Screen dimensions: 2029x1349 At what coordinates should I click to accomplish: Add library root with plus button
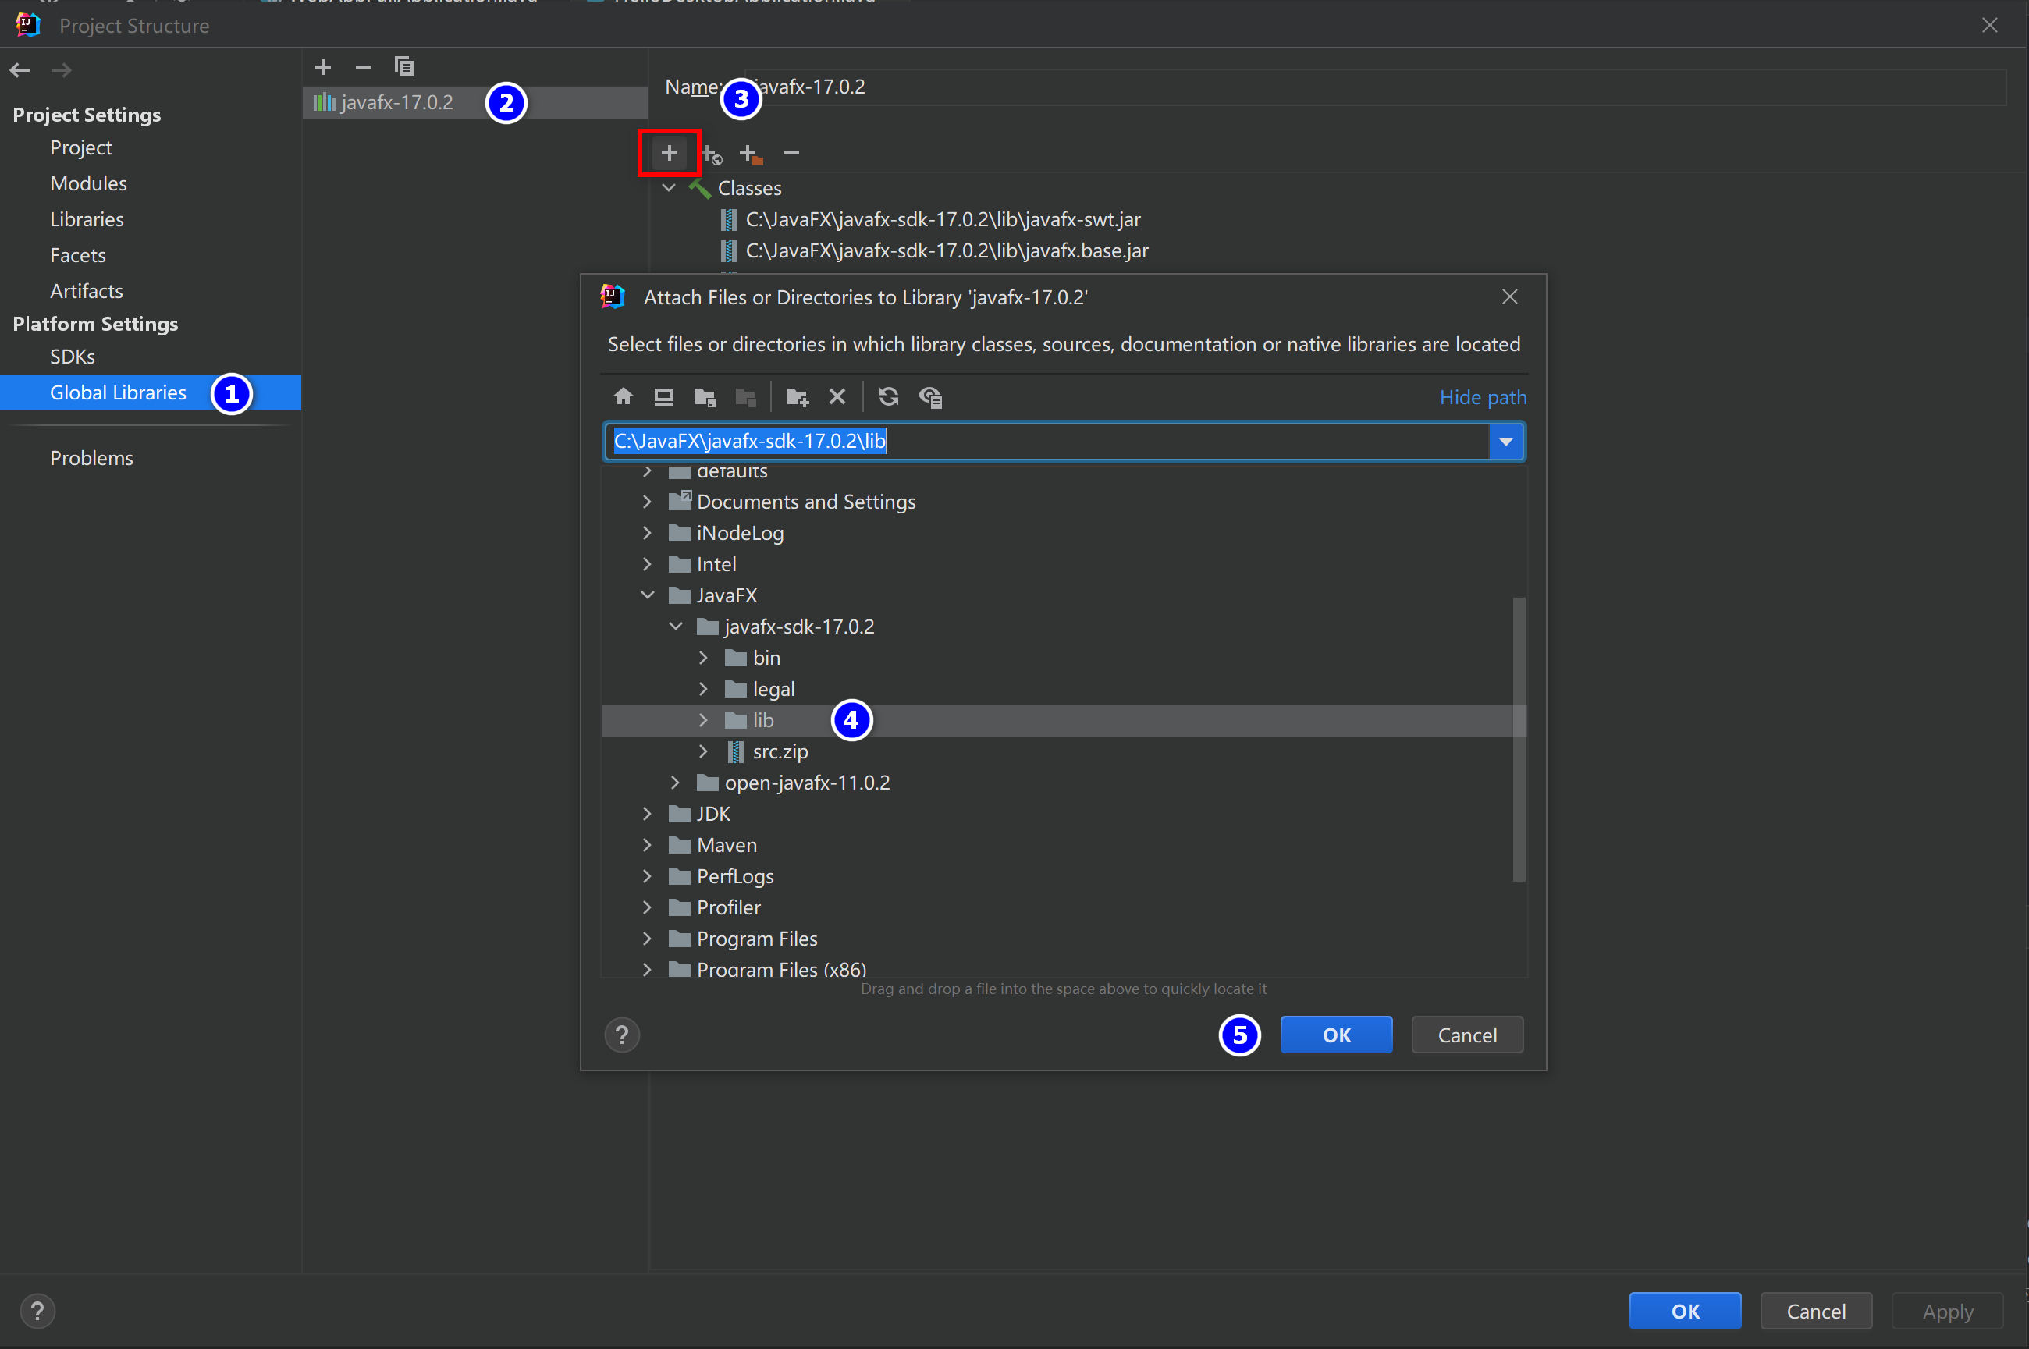669,153
